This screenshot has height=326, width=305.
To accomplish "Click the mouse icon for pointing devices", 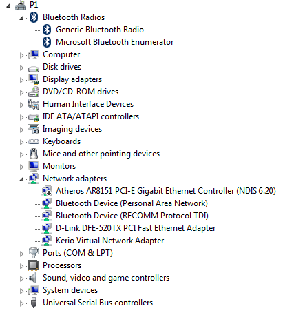I will click(x=34, y=154).
